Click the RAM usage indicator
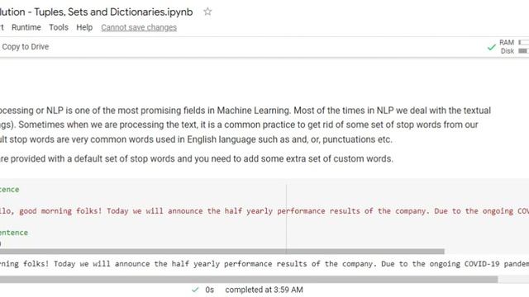529x297 pixels. [513, 42]
